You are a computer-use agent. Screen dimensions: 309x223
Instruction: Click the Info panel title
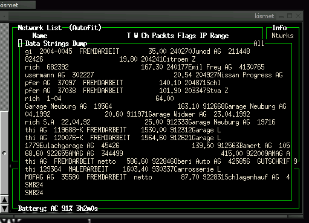point(279,28)
